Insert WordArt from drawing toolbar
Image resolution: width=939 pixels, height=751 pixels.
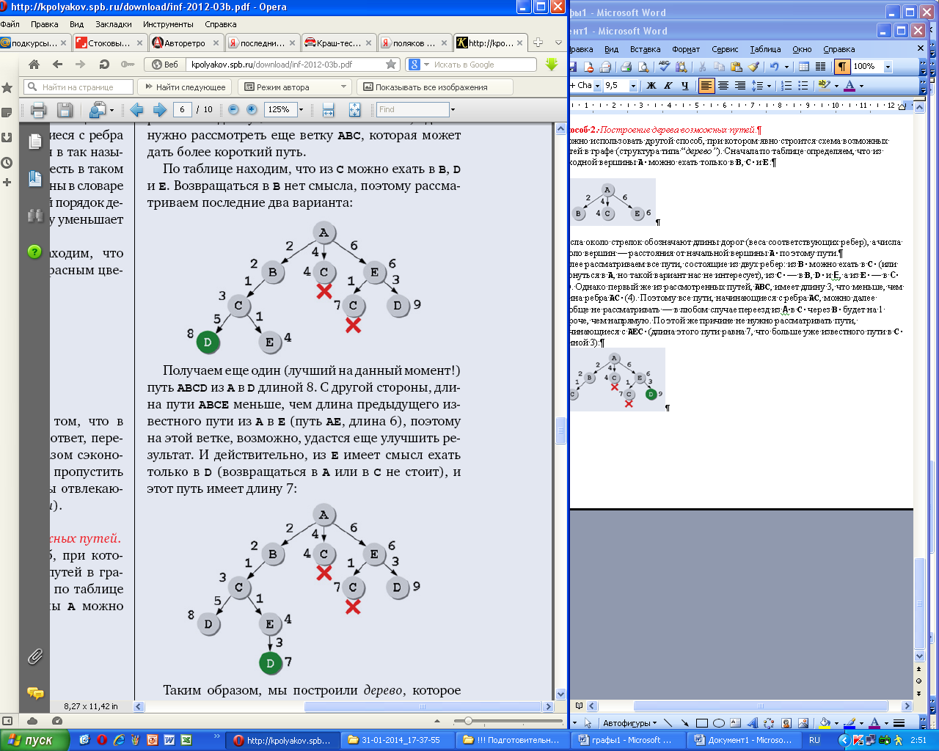pos(752,723)
